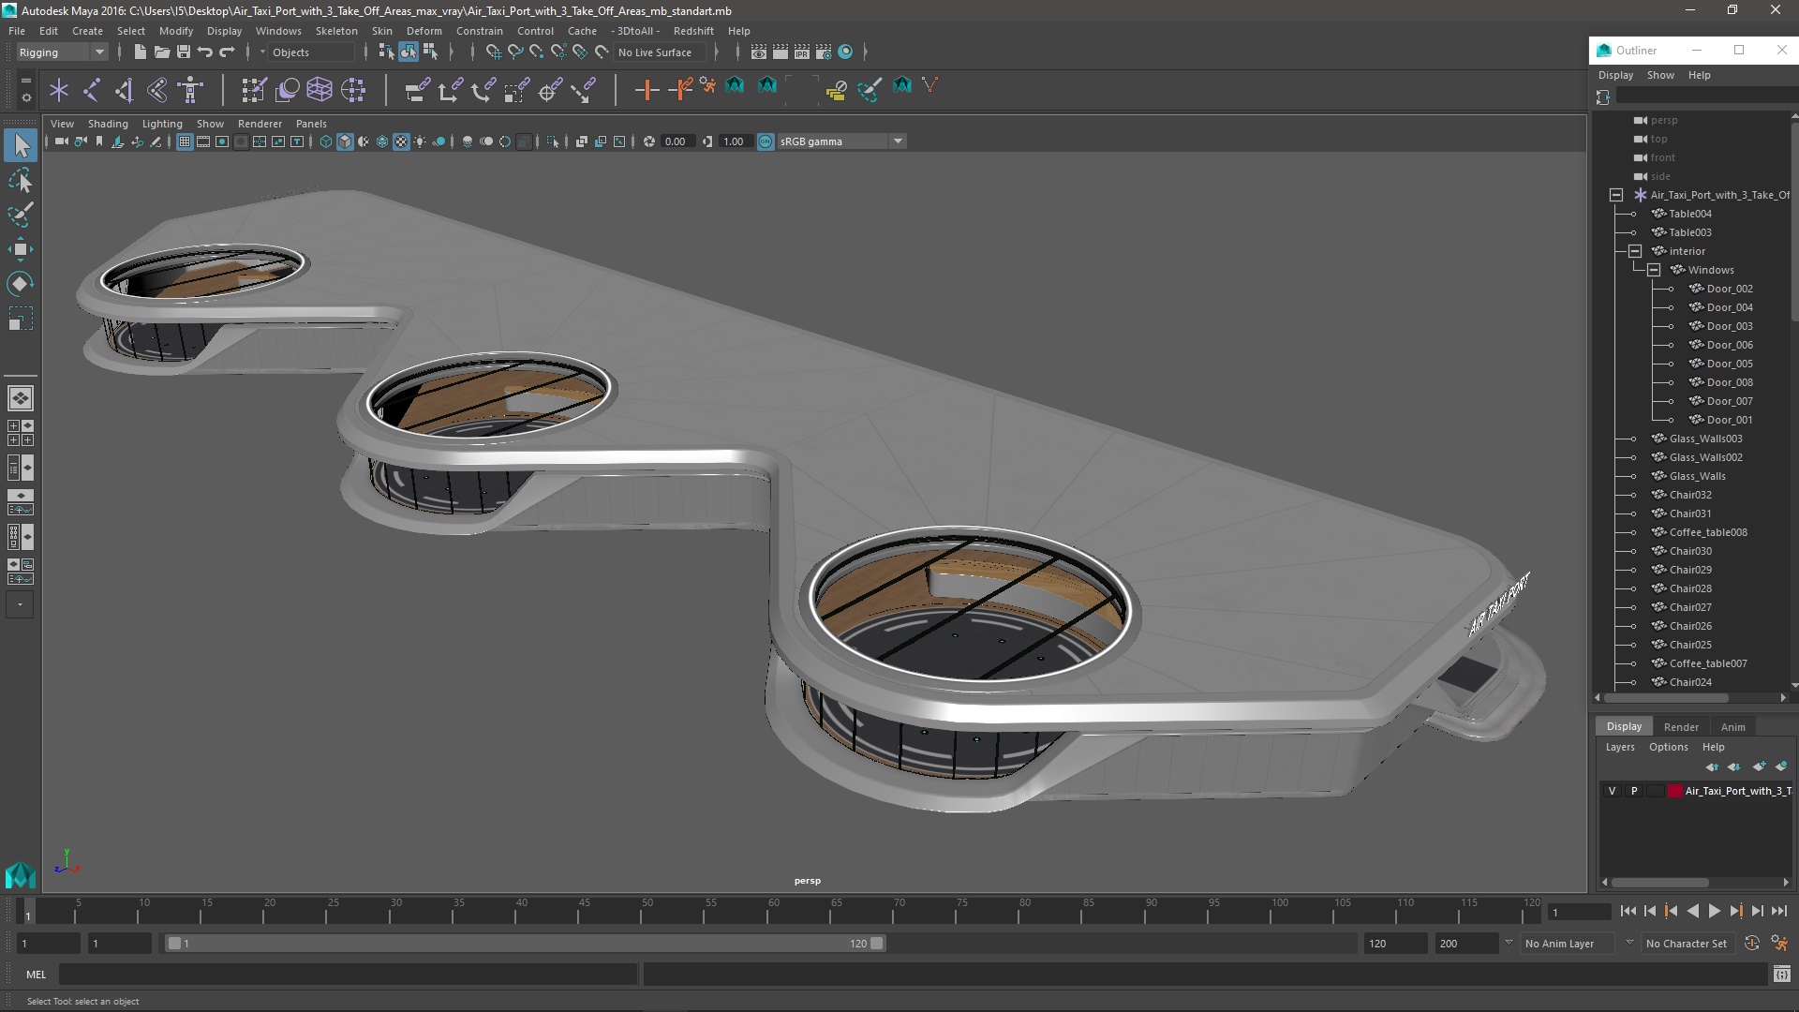Screen dimensions: 1799x1012
Task: Switch to single perspective view layout
Action: (x=21, y=398)
